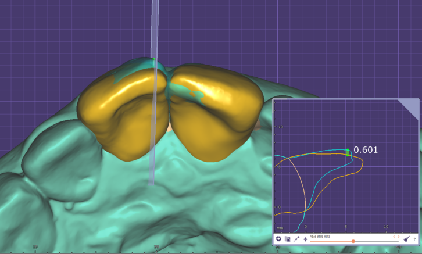The height and width of the screenshot is (254, 422).
Task: Click the orange arch position slider handle
Action: point(353,241)
